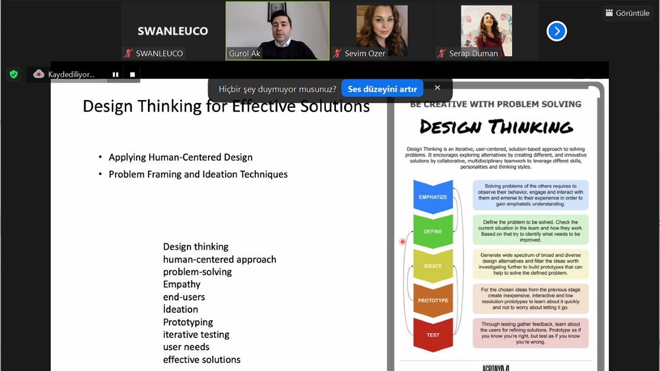The width and height of the screenshot is (660, 371).
Task: Show next participants with blue arrow
Action: [x=556, y=31]
